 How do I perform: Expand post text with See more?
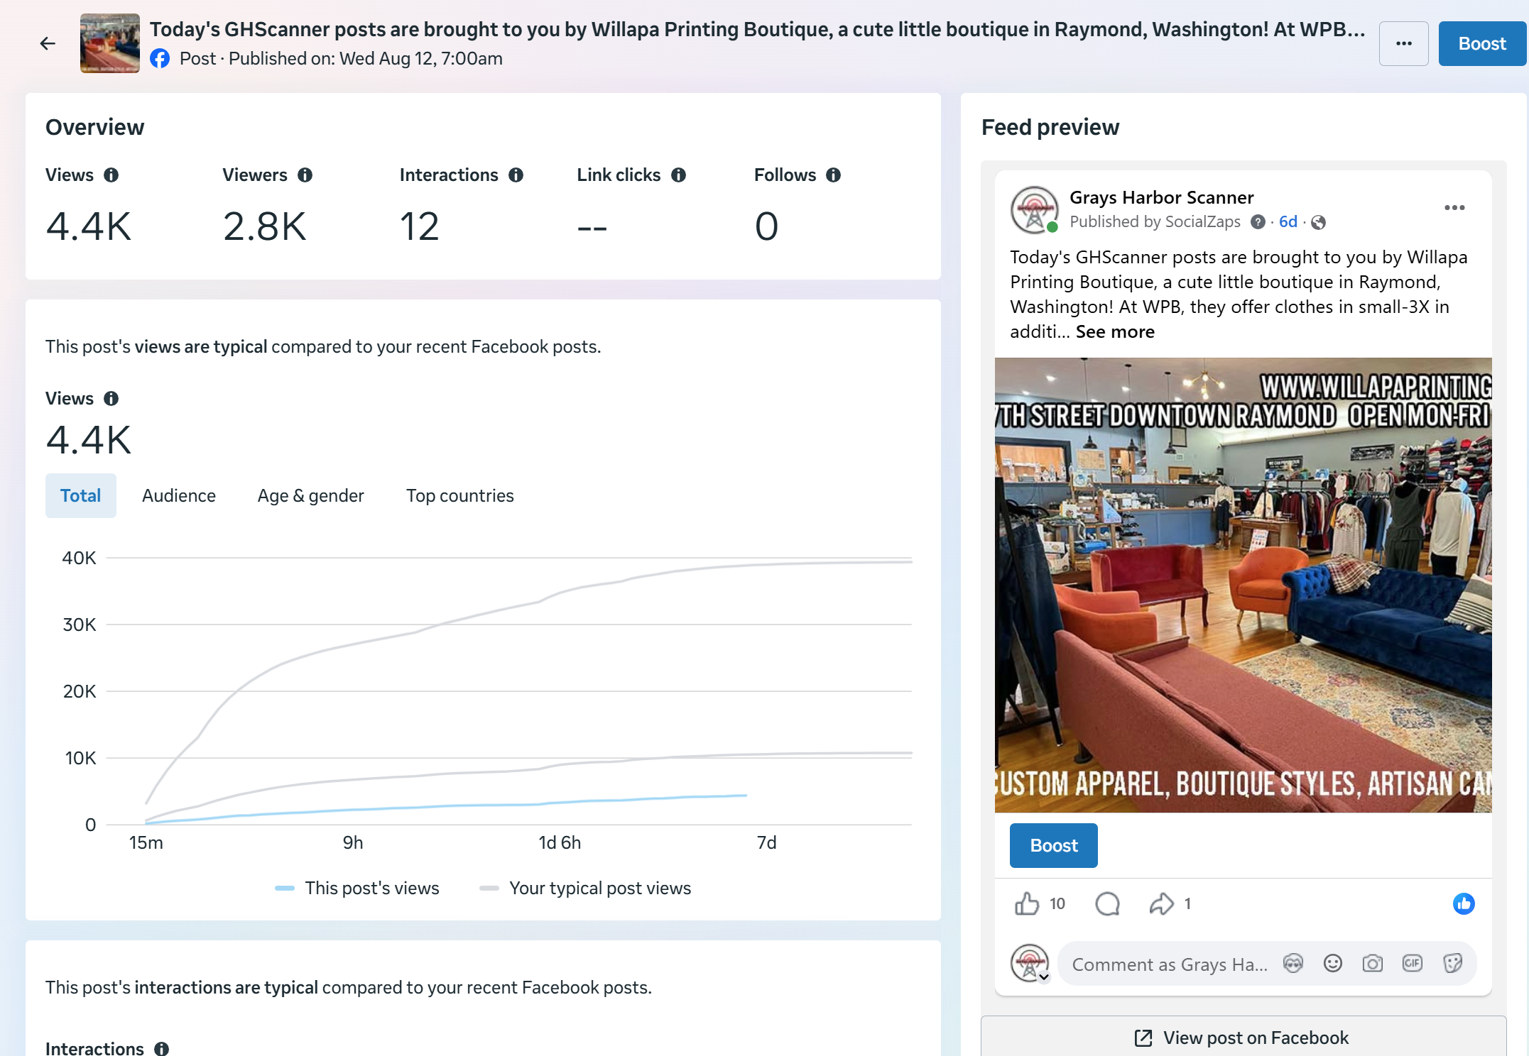[x=1115, y=332]
